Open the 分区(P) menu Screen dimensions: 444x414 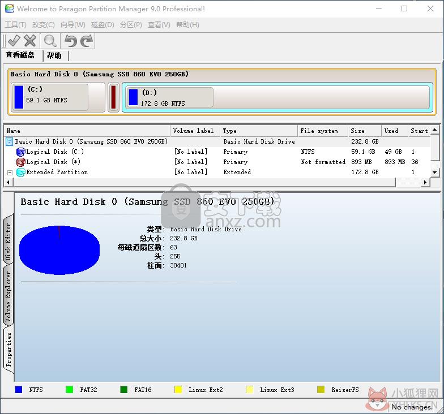pos(131,25)
